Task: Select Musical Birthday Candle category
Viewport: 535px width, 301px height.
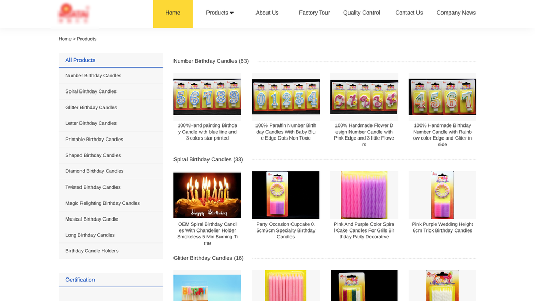Action: coord(92,219)
